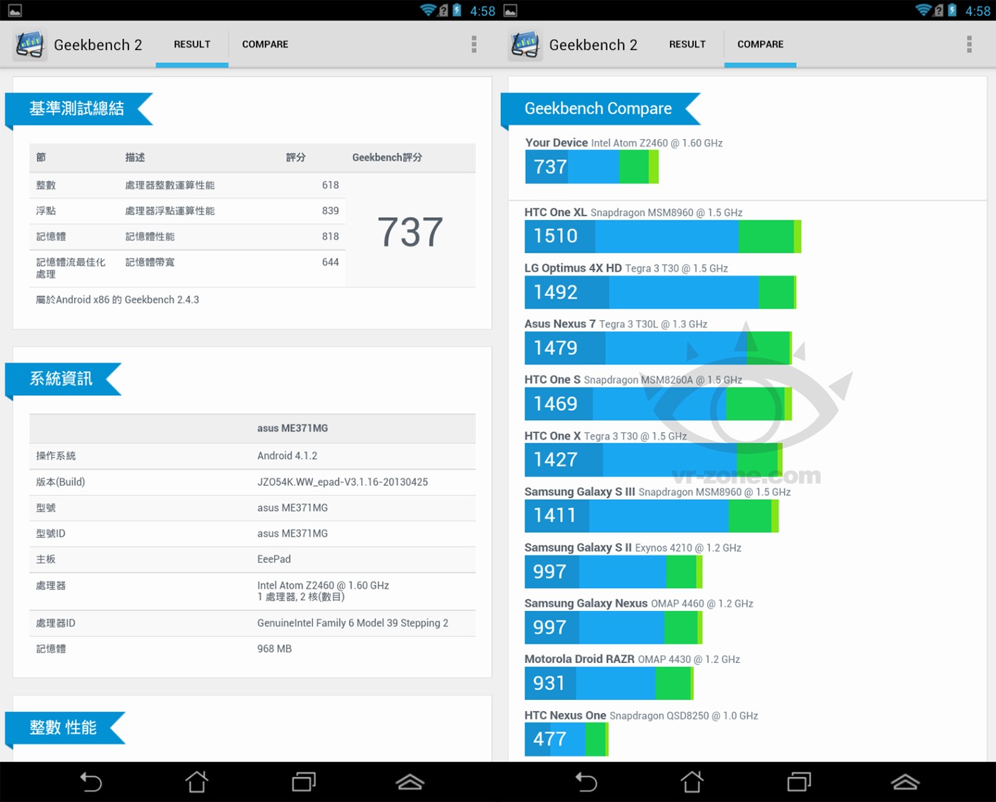Tap the Geekbench 2 app icon on the right screen

tap(525, 45)
